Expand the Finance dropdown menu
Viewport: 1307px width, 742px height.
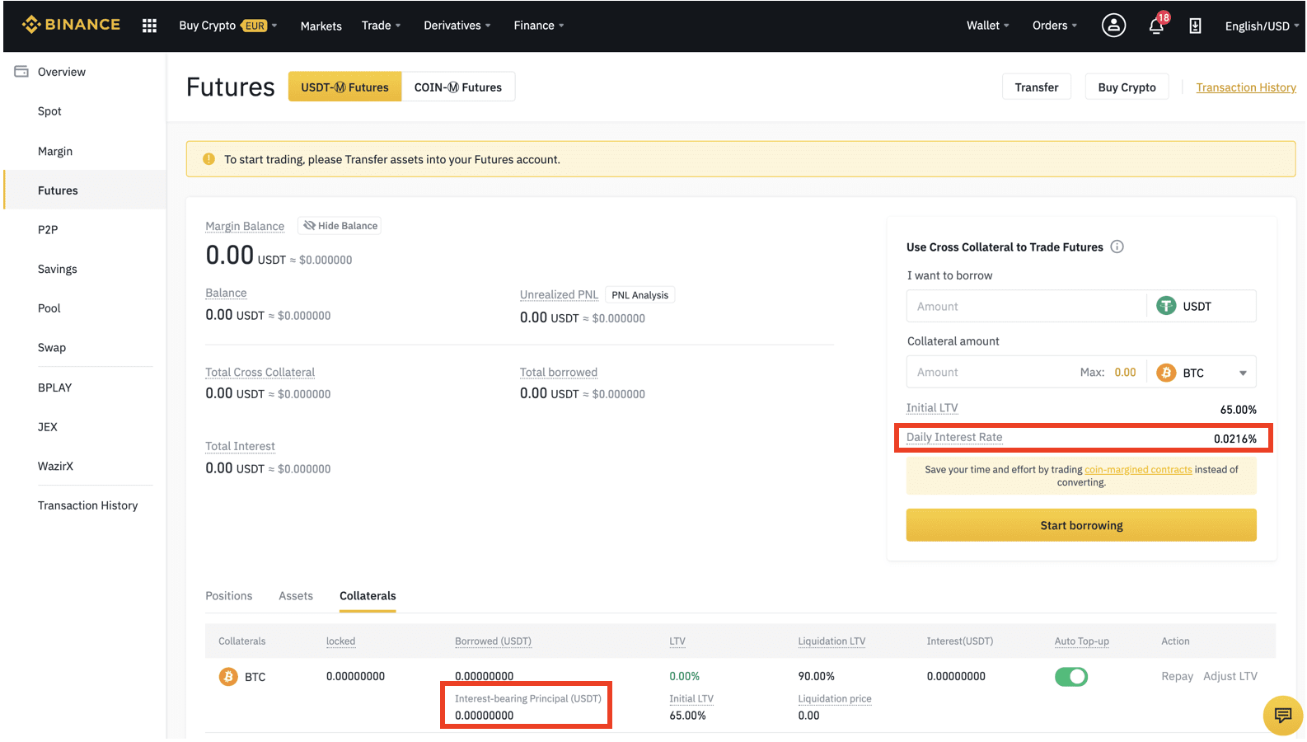[539, 26]
